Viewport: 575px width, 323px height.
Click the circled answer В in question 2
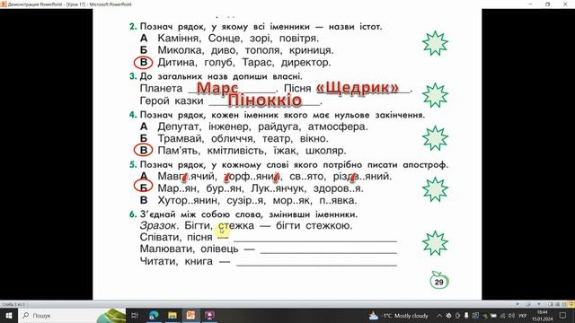(143, 62)
